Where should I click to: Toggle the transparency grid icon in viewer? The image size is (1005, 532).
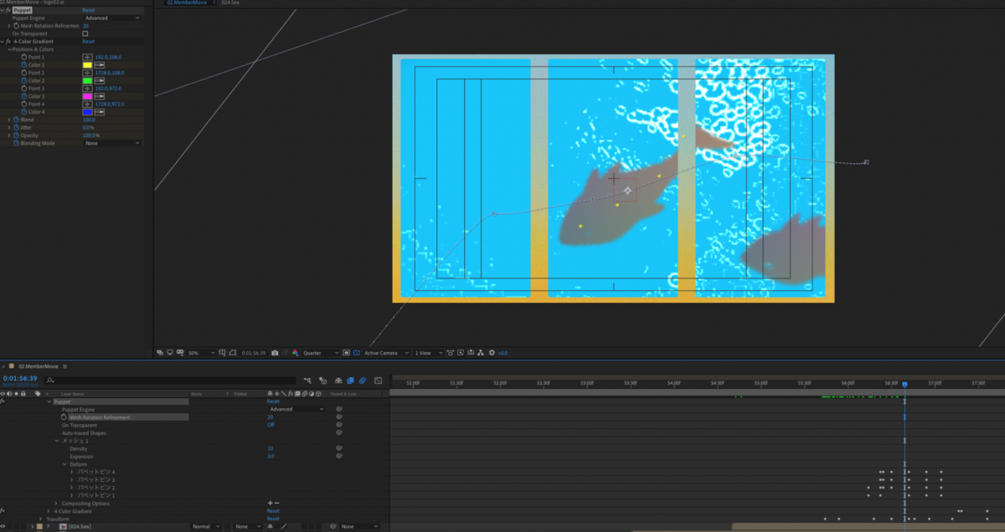356,353
